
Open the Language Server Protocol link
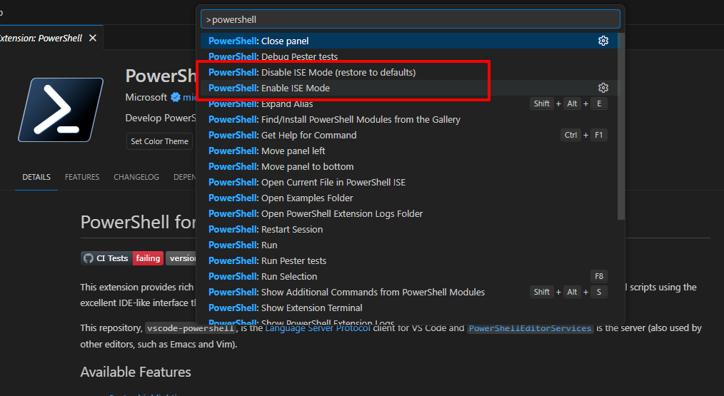tap(318, 328)
